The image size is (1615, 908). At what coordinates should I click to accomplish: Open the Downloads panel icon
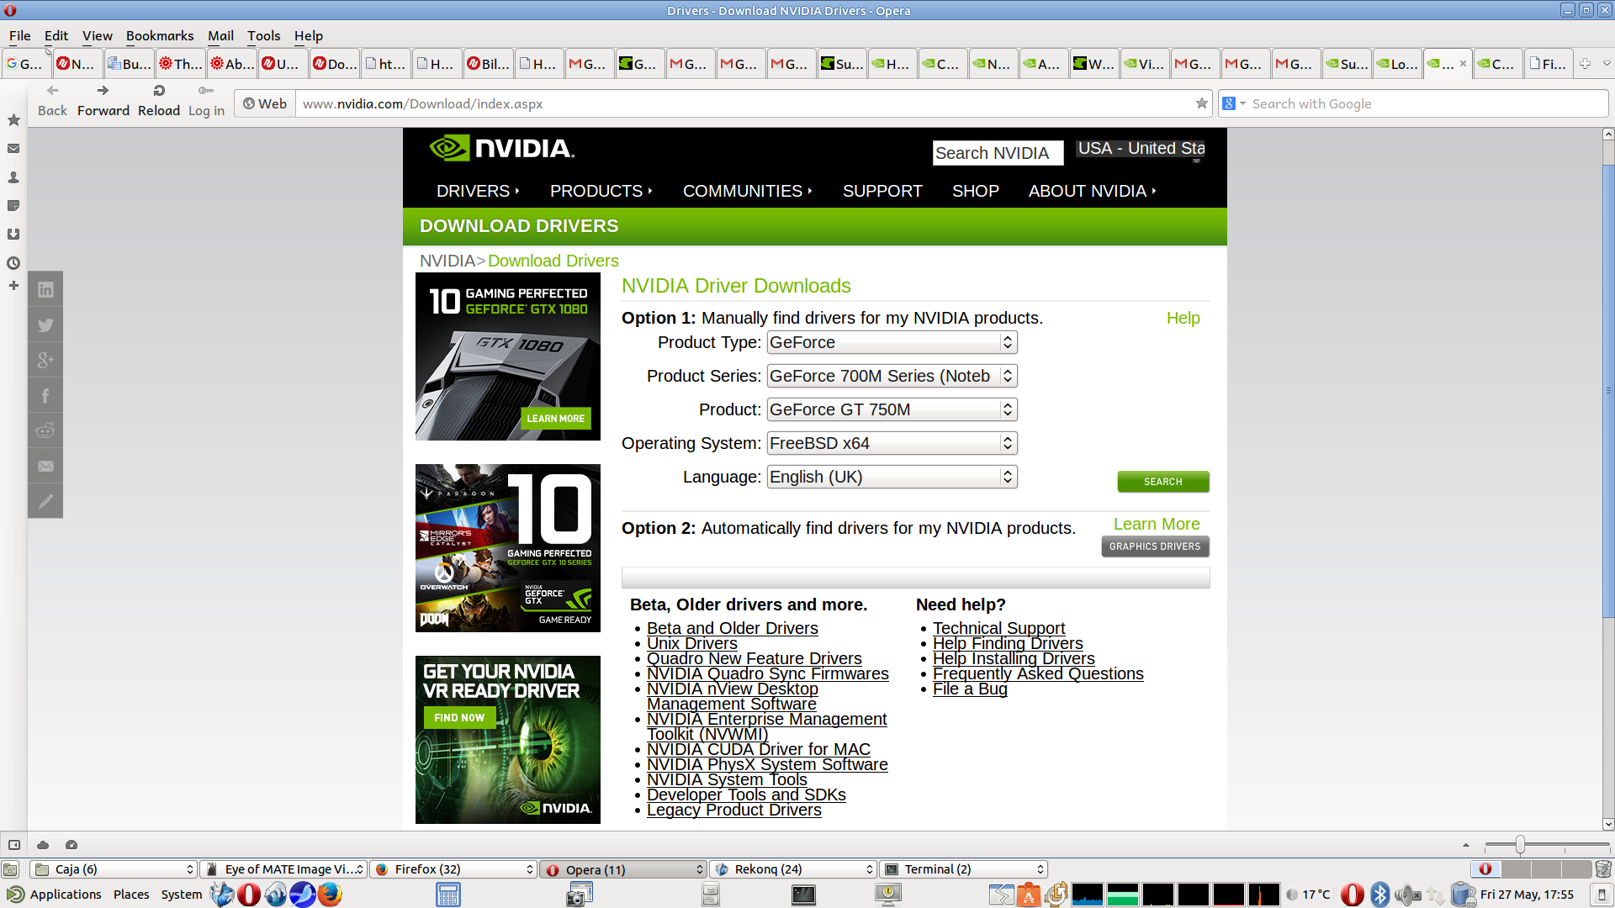pyautogui.click(x=13, y=235)
